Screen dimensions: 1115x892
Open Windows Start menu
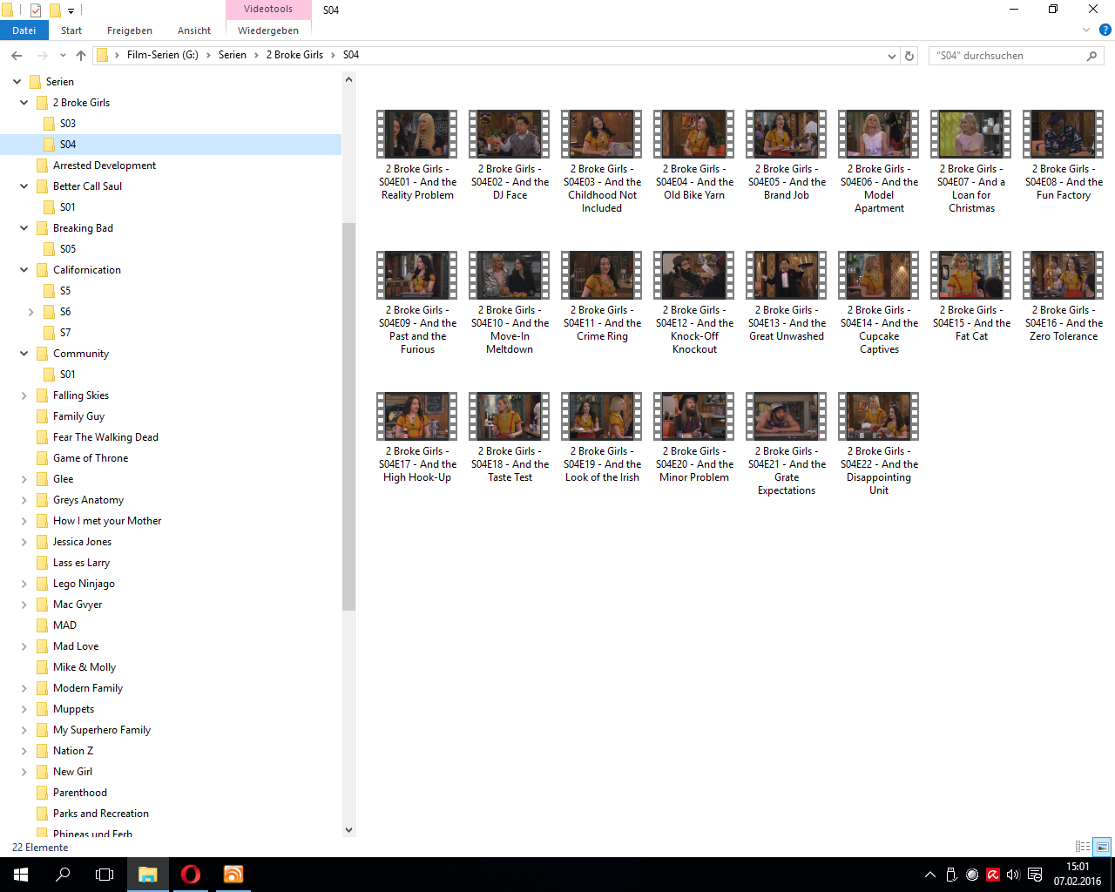(21, 875)
